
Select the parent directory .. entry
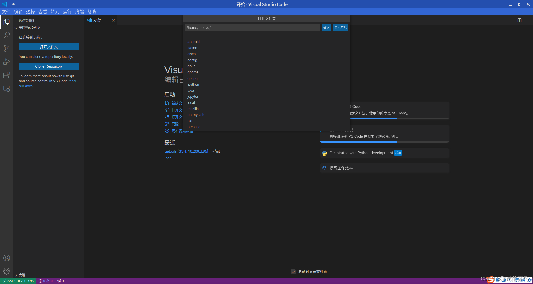tap(267, 36)
